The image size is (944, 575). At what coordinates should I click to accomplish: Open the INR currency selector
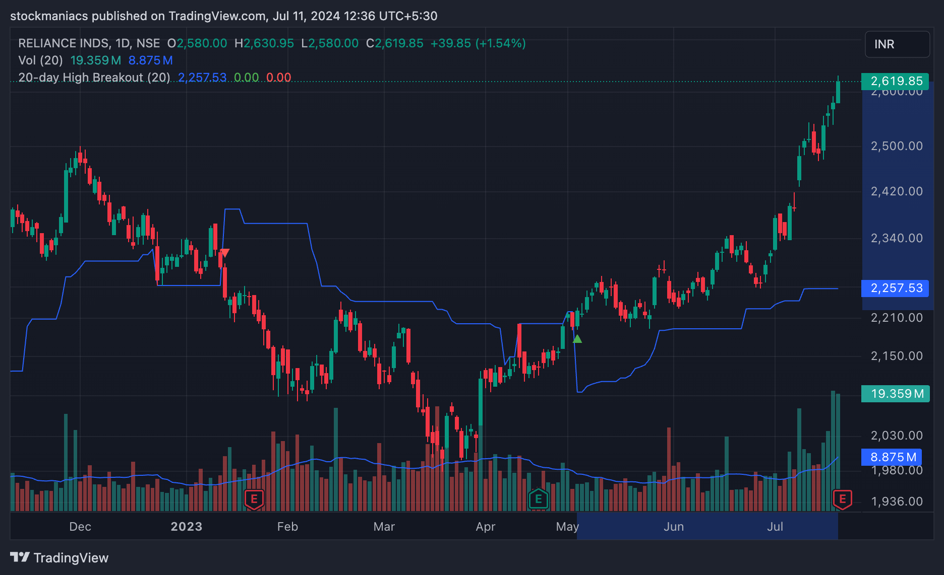(897, 44)
